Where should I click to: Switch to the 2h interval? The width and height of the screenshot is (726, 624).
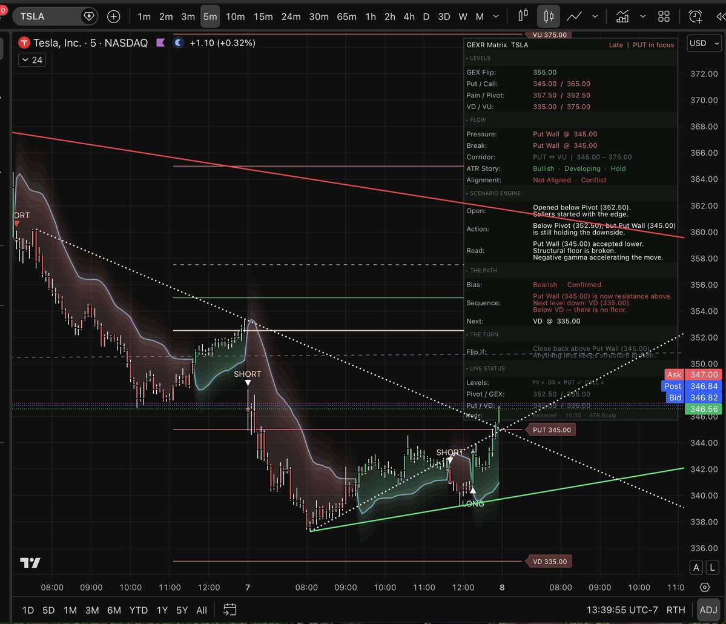point(390,17)
